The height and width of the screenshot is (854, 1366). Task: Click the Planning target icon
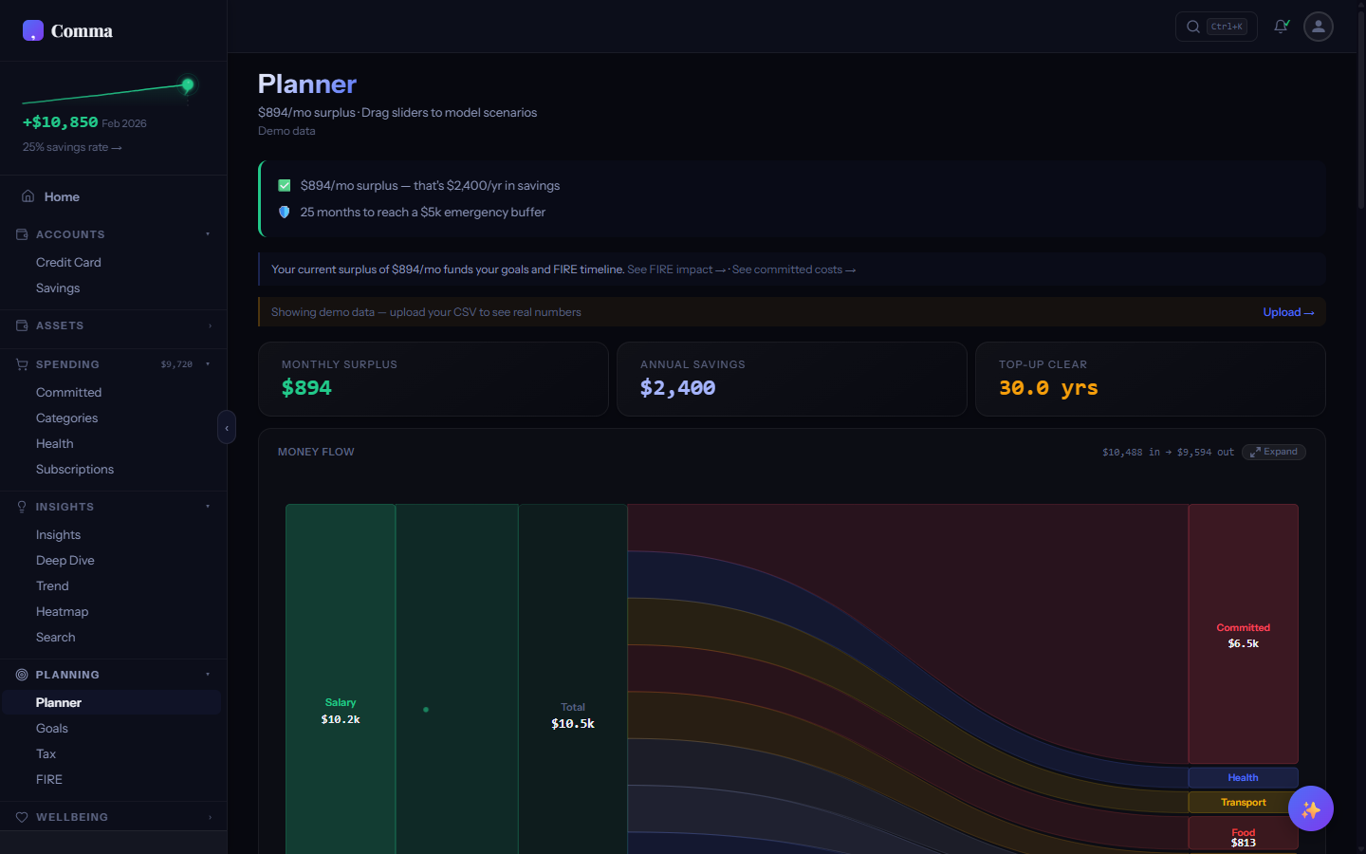coord(21,674)
